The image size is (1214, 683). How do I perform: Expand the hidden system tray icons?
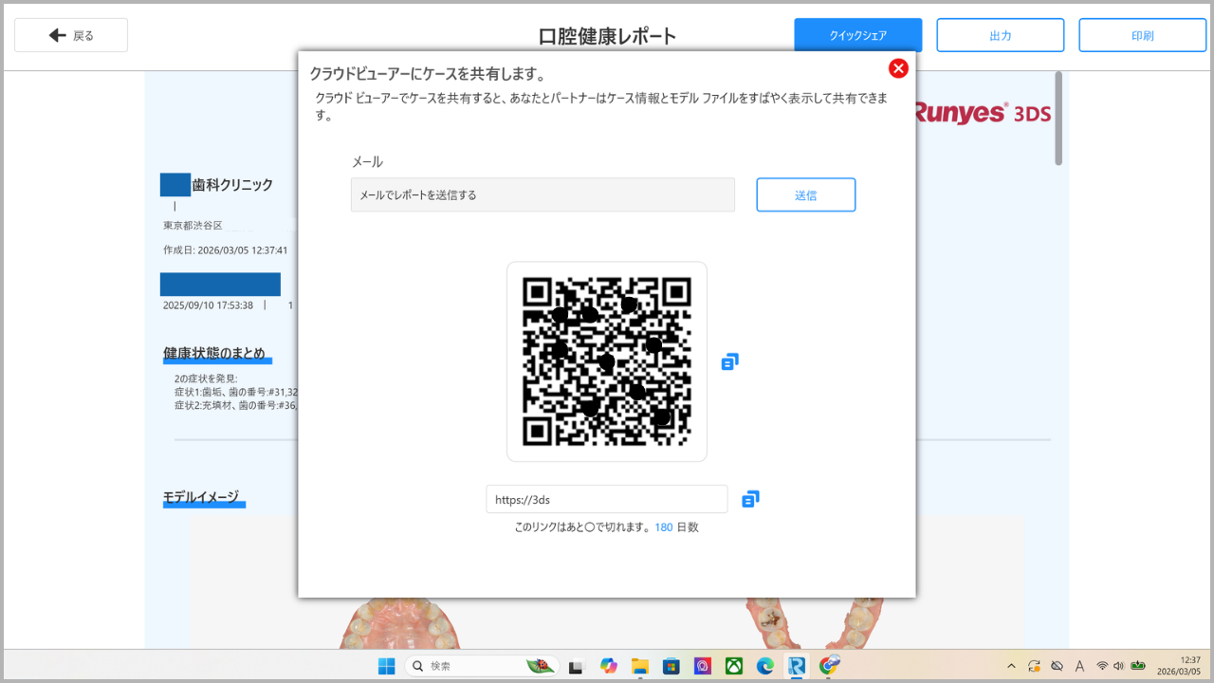[x=1010, y=666]
